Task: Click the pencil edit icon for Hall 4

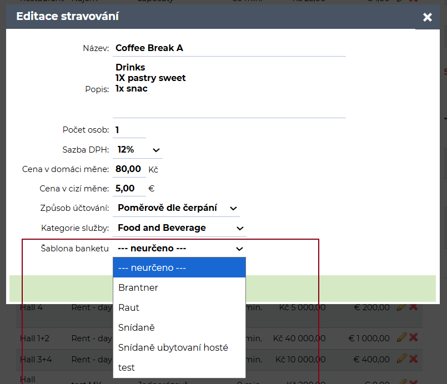Action: click(x=401, y=307)
